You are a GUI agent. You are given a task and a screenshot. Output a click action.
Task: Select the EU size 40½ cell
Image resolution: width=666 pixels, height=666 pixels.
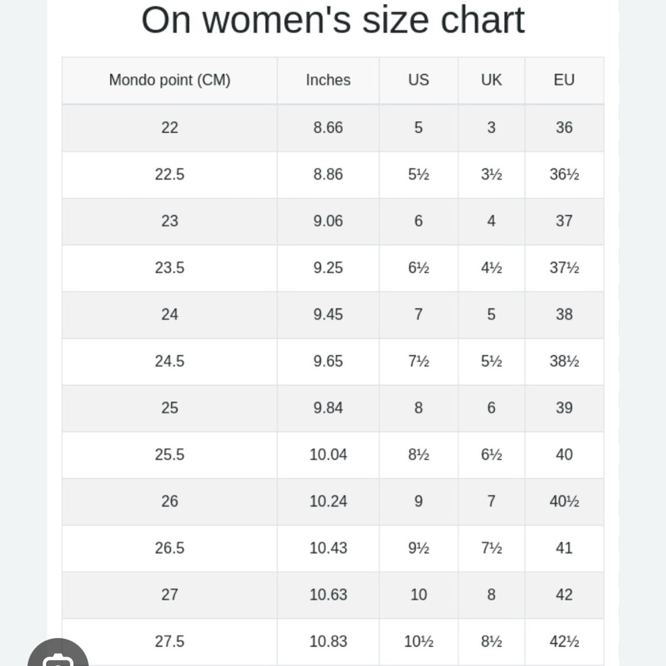pos(564,501)
